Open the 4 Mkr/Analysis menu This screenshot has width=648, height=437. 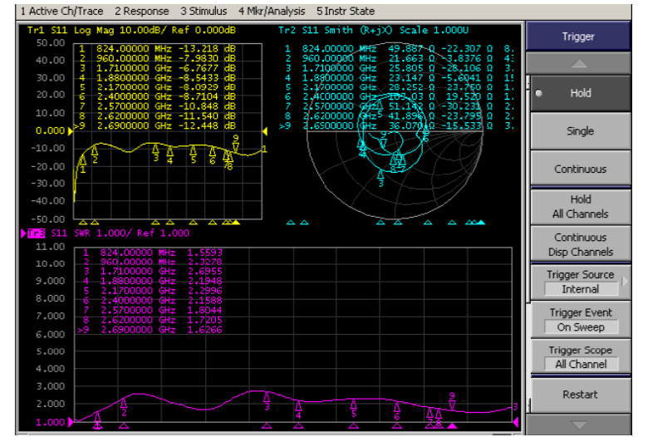click(x=271, y=11)
